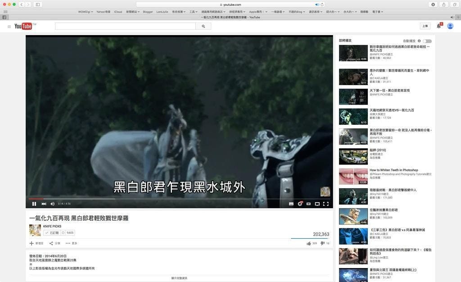Open the YouTube hamburger guide menu

(9, 27)
